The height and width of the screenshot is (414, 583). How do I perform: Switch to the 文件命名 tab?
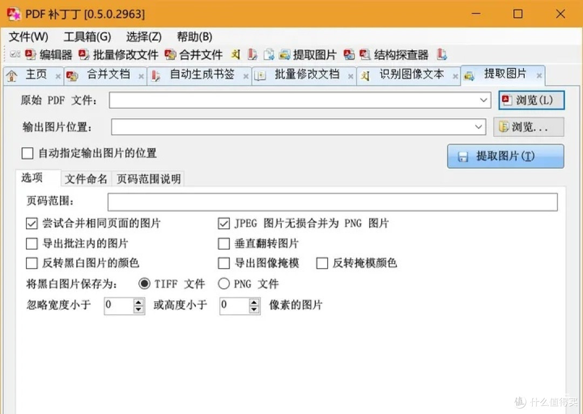pyautogui.click(x=86, y=178)
